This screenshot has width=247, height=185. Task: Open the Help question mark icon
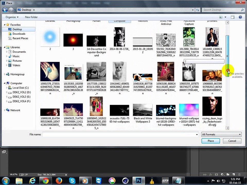coord(240,17)
